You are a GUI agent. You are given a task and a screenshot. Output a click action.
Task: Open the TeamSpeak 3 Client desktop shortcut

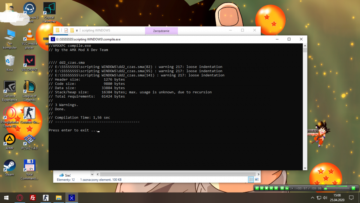coord(30,13)
